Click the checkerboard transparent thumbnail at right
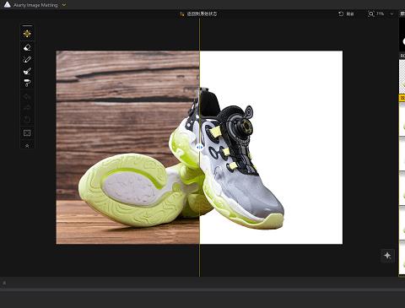The height and width of the screenshot is (308, 405). coord(402,77)
